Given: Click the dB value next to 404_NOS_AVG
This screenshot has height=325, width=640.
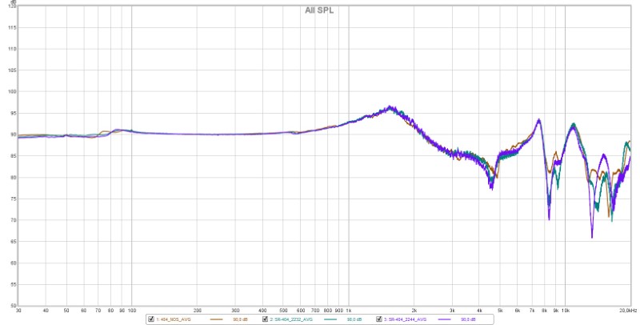Looking at the screenshot, I should pos(239,319).
